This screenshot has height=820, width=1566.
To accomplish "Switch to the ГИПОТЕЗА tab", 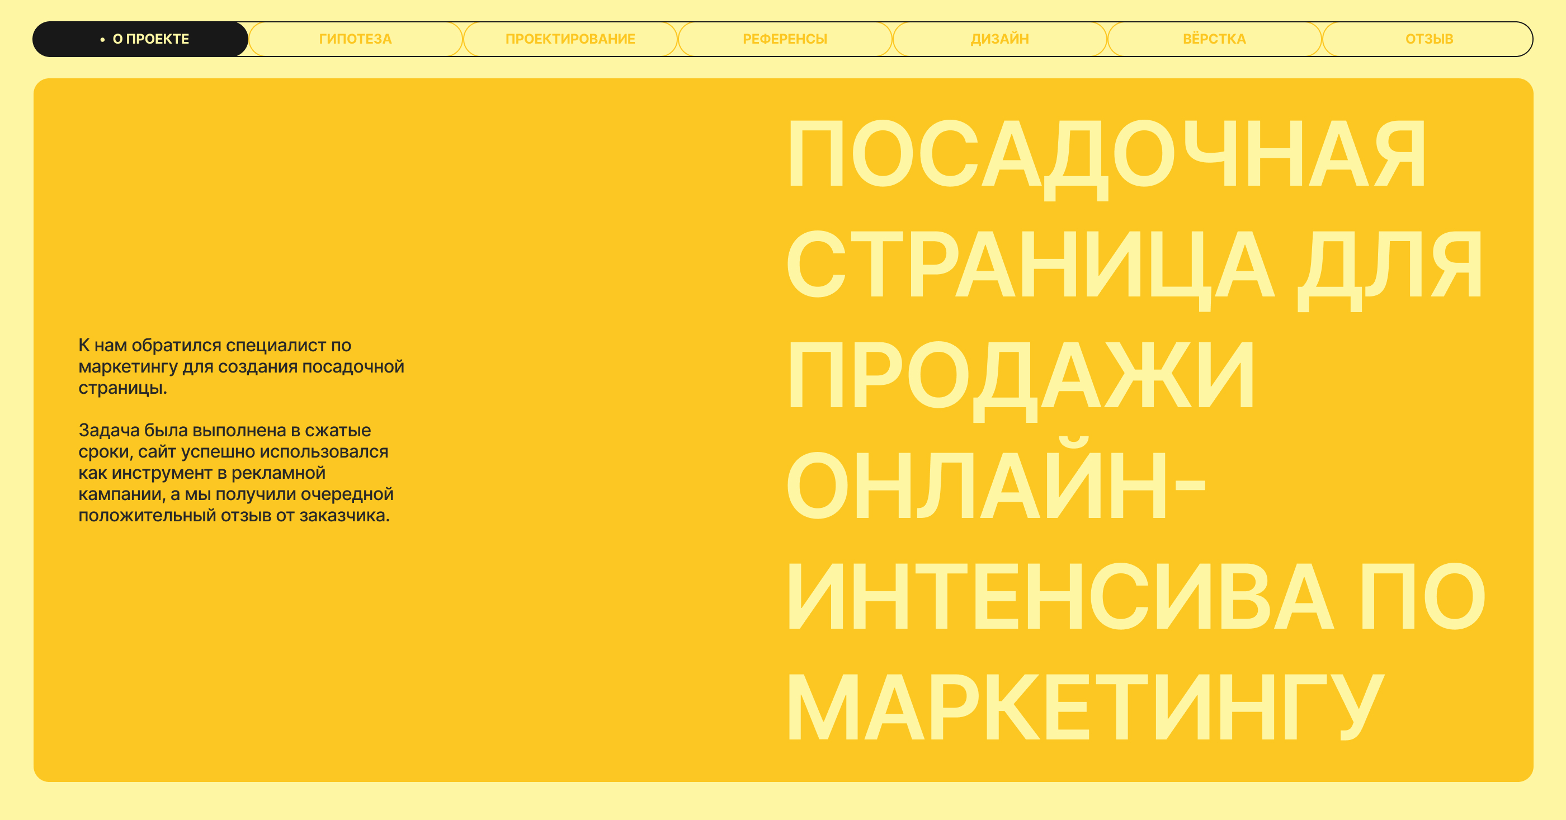I will click(x=355, y=39).
